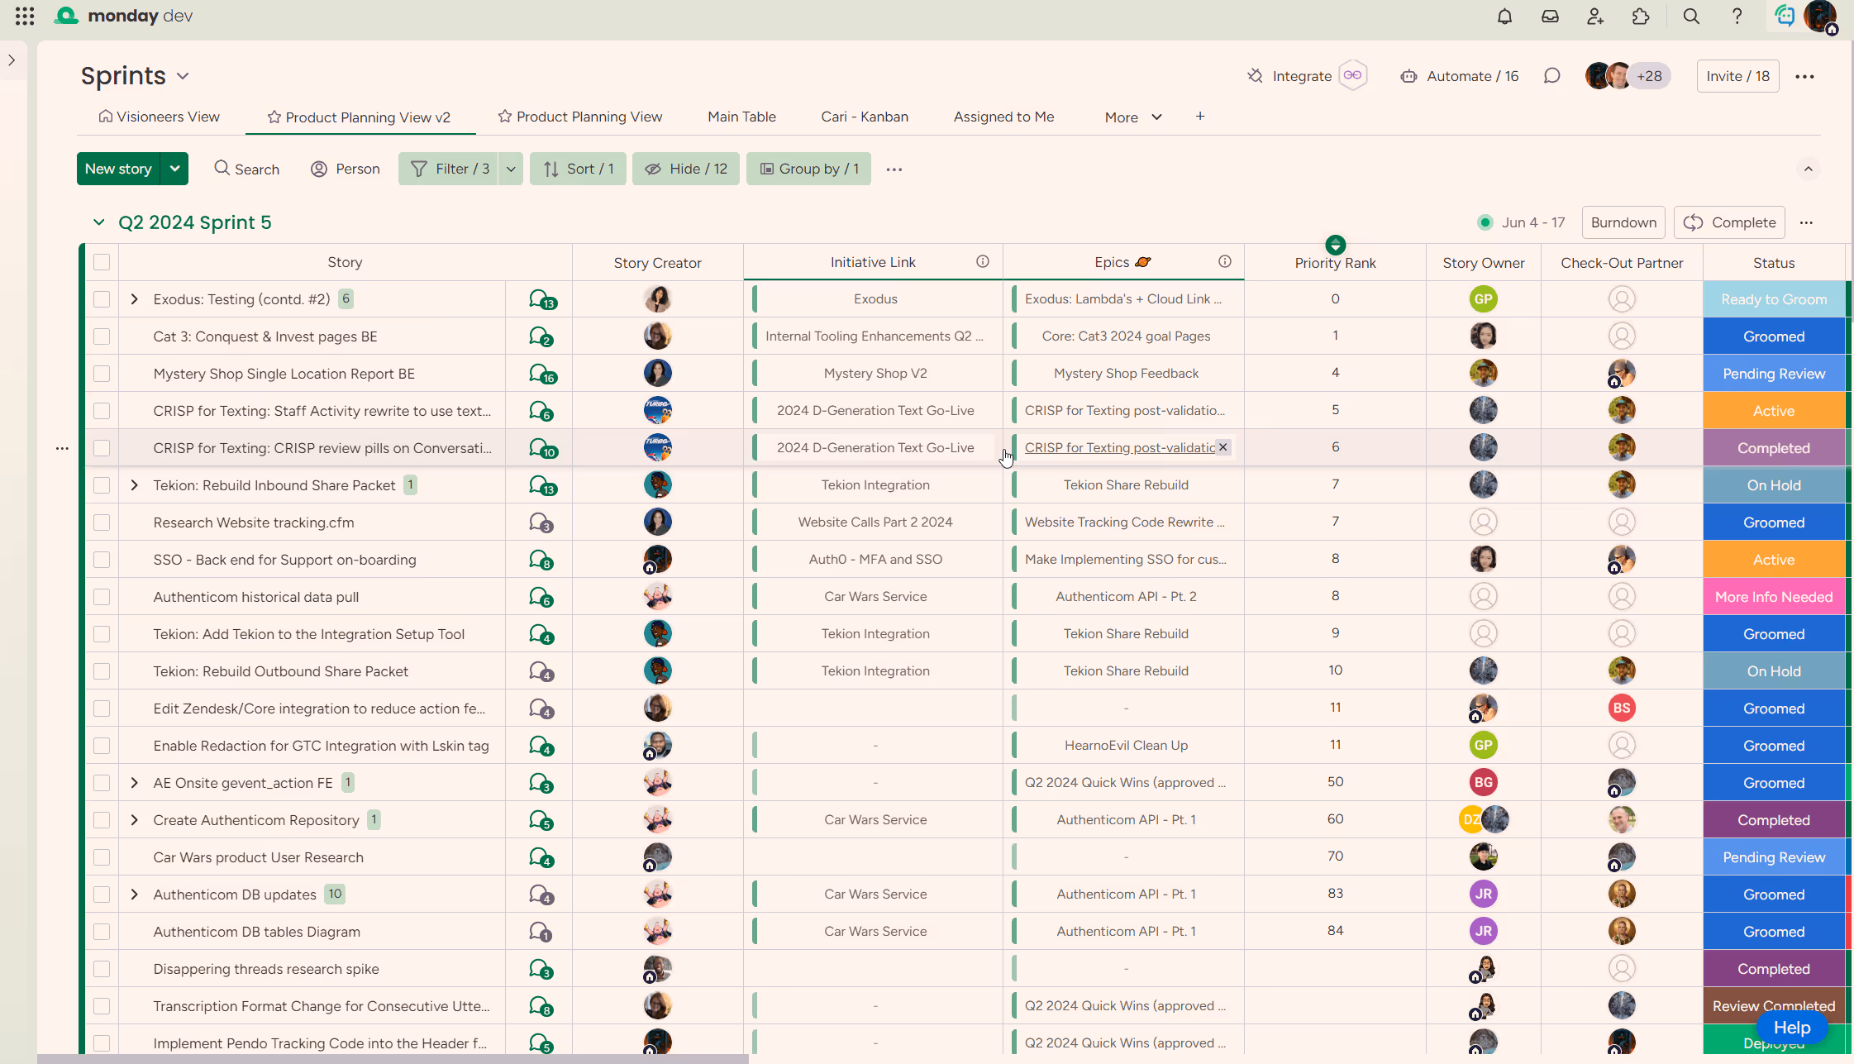The width and height of the screenshot is (1854, 1064).
Task: Tick the SSO - Back end row checkbox
Action: 102,560
